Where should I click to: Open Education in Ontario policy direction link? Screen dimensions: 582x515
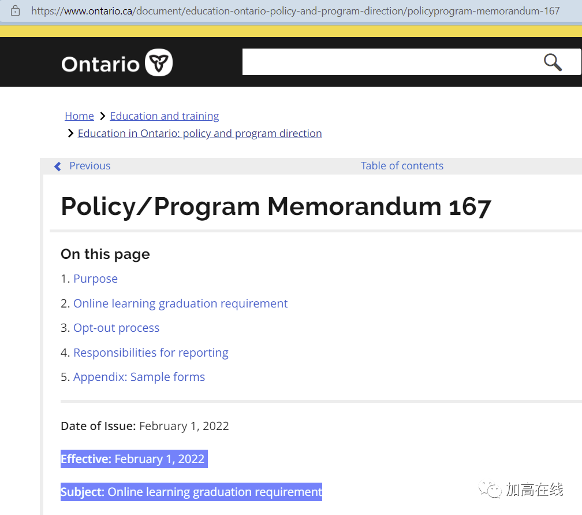click(x=200, y=134)
